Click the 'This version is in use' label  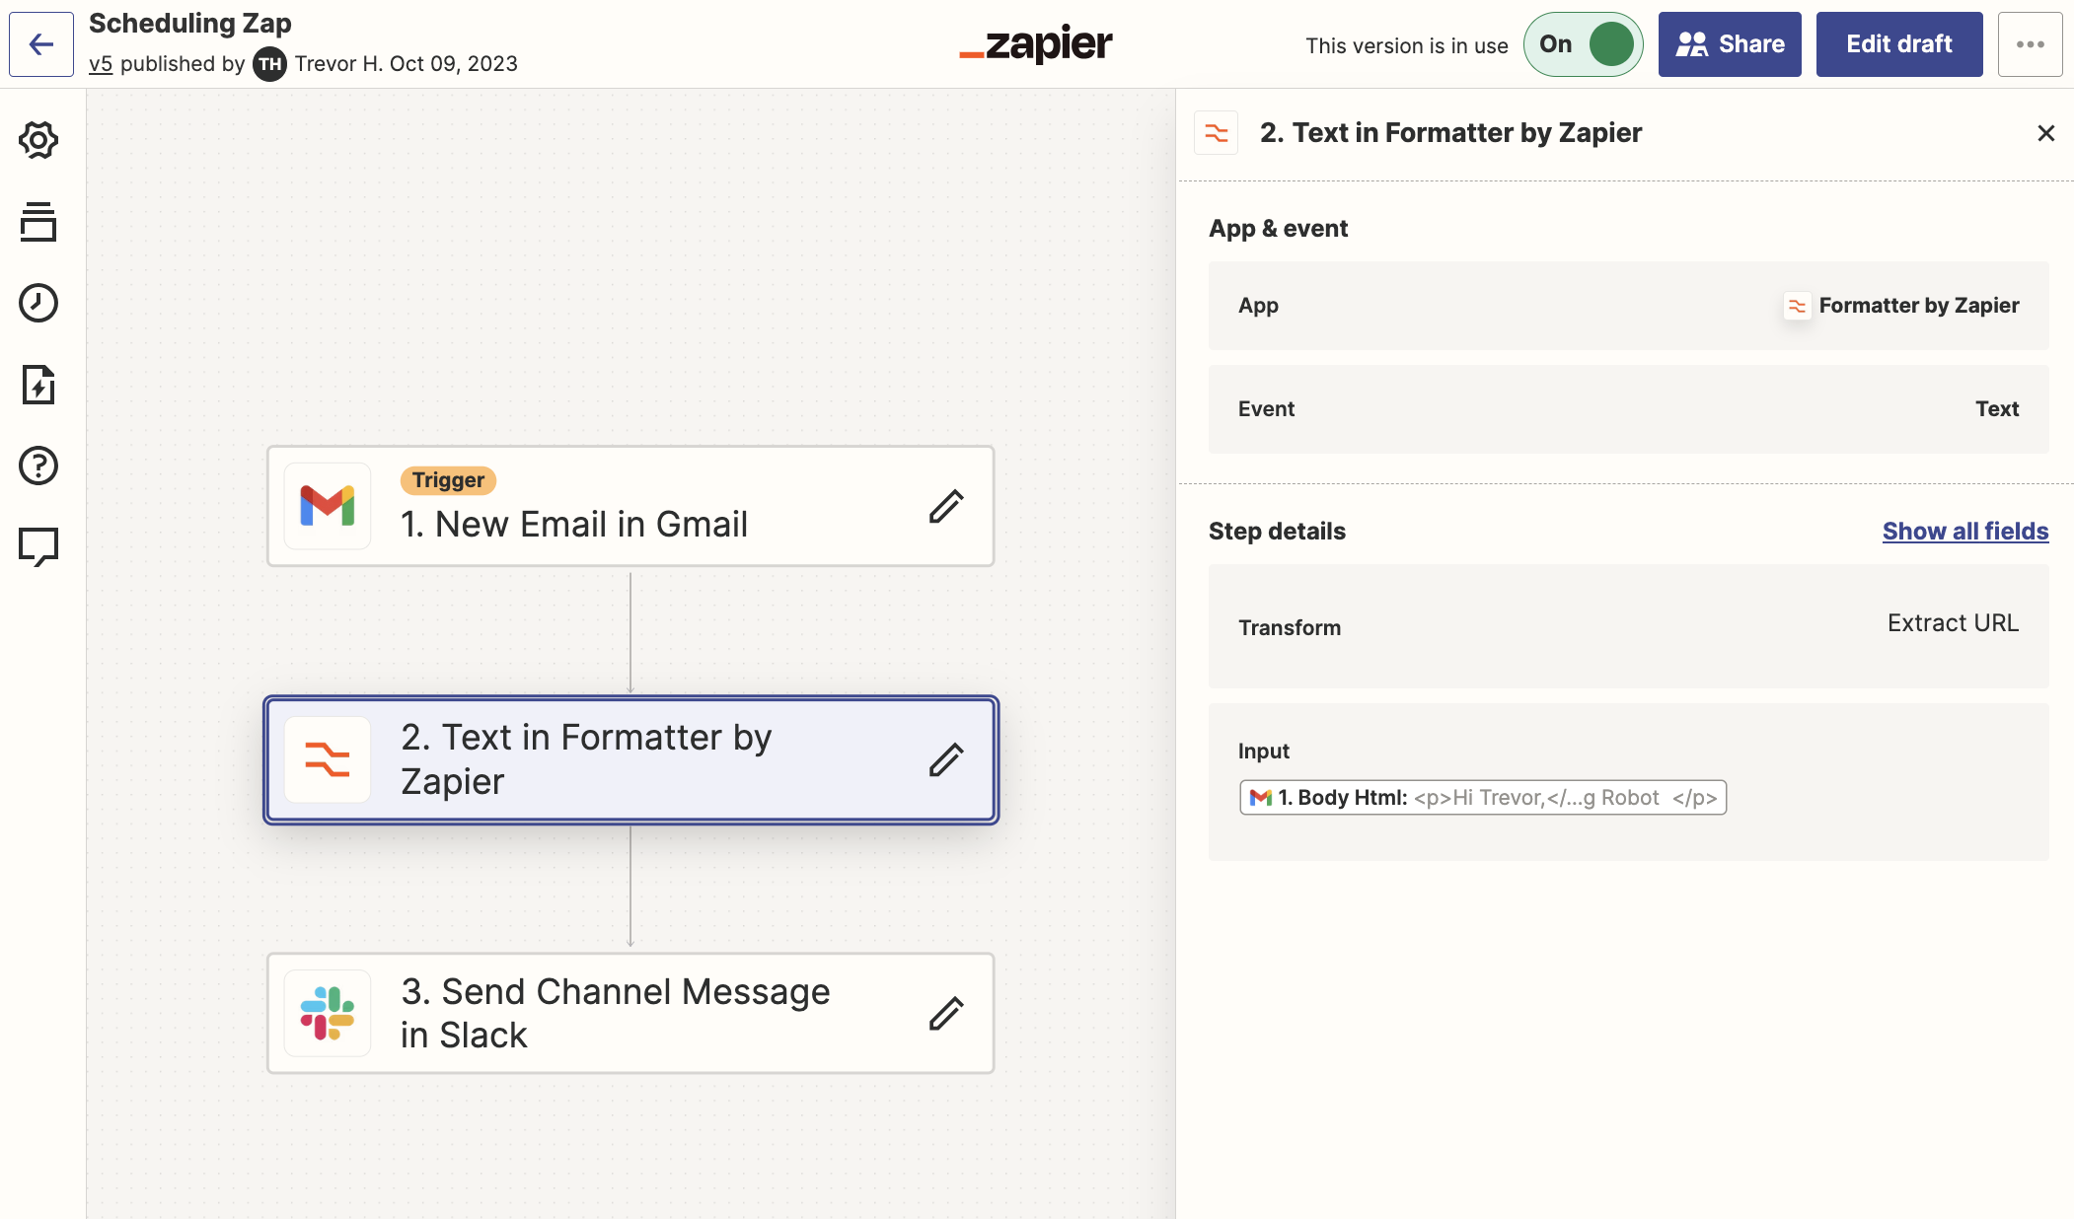tap(1407, 45)
